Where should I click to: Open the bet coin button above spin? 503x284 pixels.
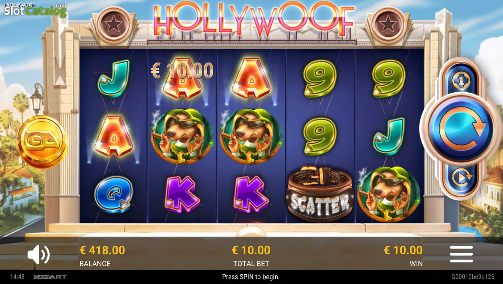(x=461, y=80)
